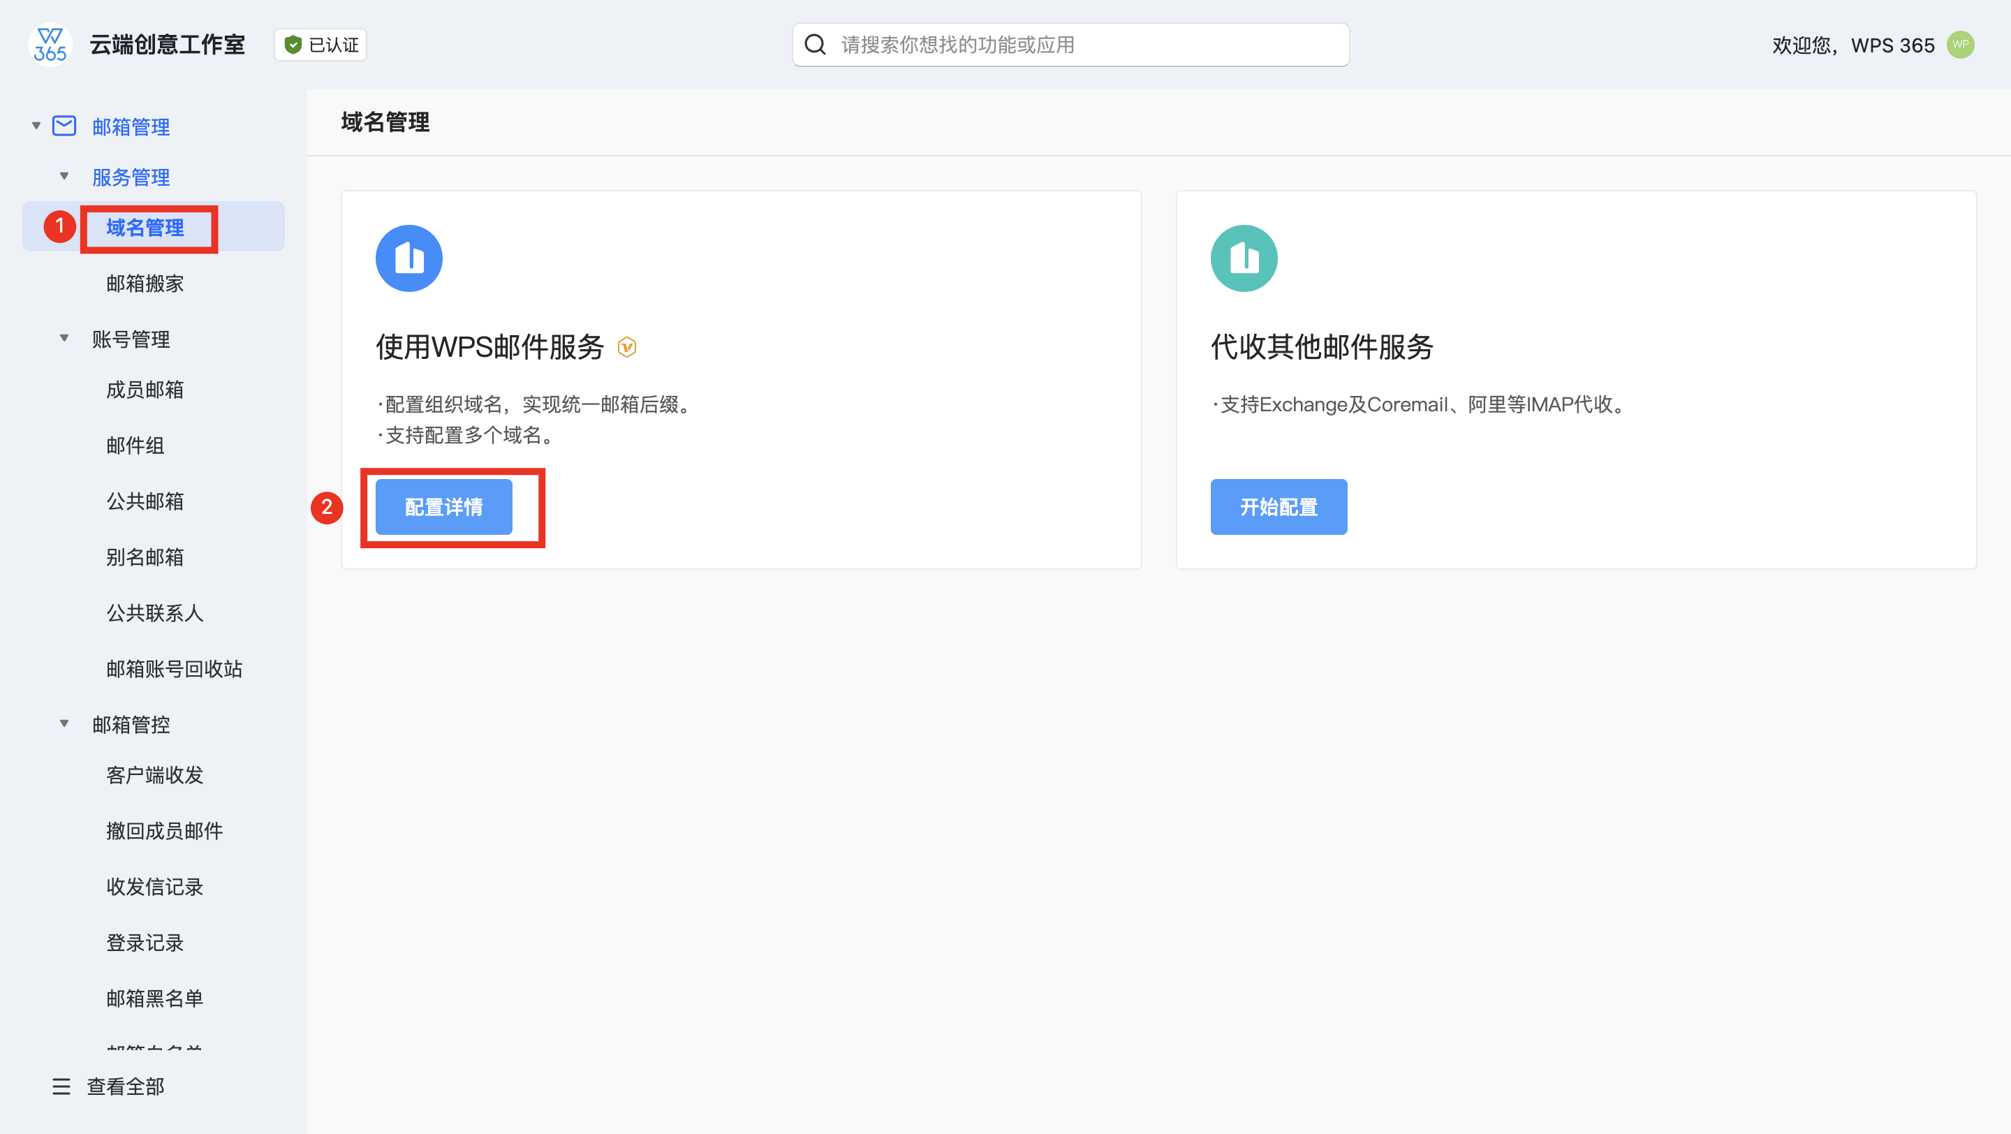Viewport: 2011px width, 1134px height.
Task: Click the green verified shield badge
Action: tap(293, 45)
